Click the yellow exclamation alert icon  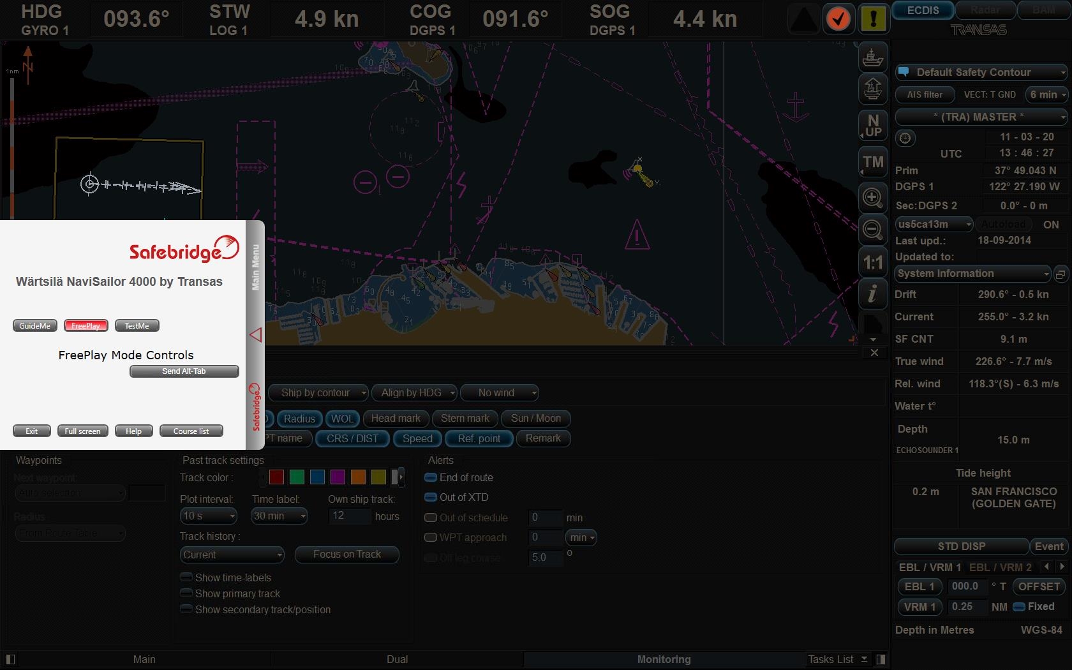(873, 19)
